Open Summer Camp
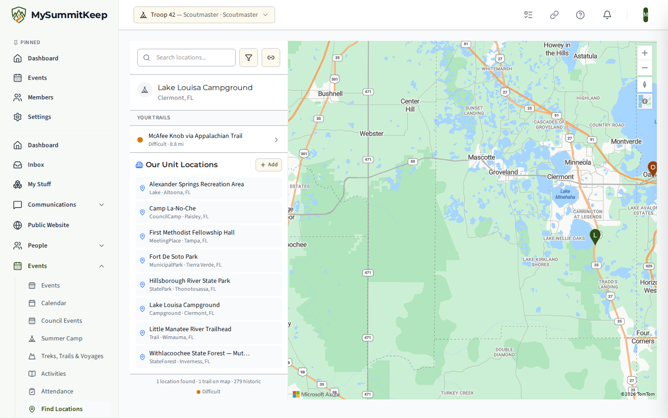The image size is (668, 418). tap(67, 339)
